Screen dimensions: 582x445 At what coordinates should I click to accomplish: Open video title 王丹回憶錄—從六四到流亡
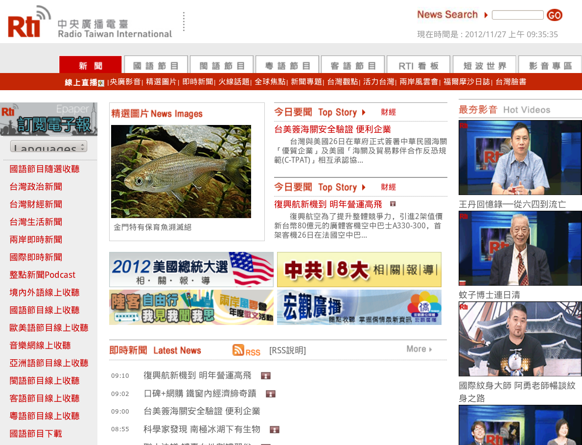point(512,204)
